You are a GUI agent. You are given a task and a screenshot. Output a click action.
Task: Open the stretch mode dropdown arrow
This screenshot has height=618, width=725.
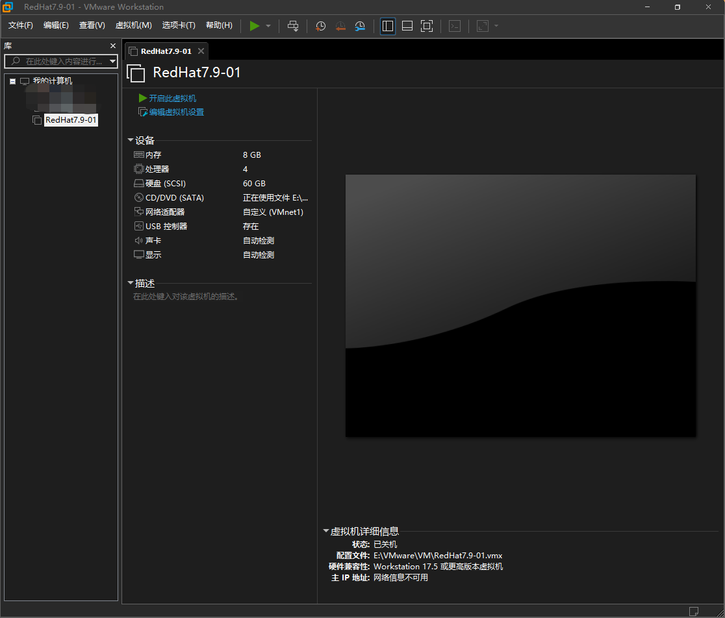click(x=496, y=26)
